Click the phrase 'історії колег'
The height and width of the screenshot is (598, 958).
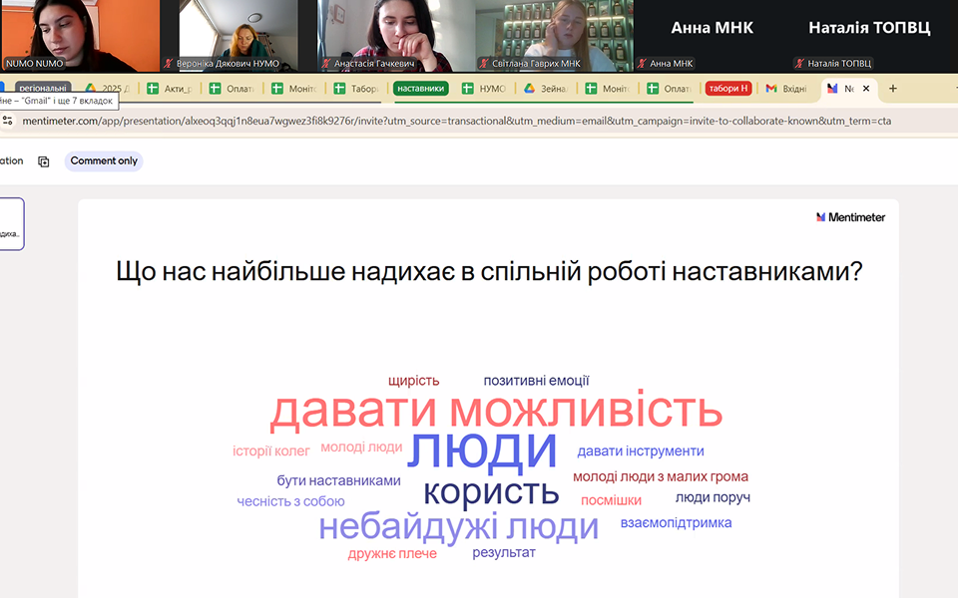tap(270, 450)
